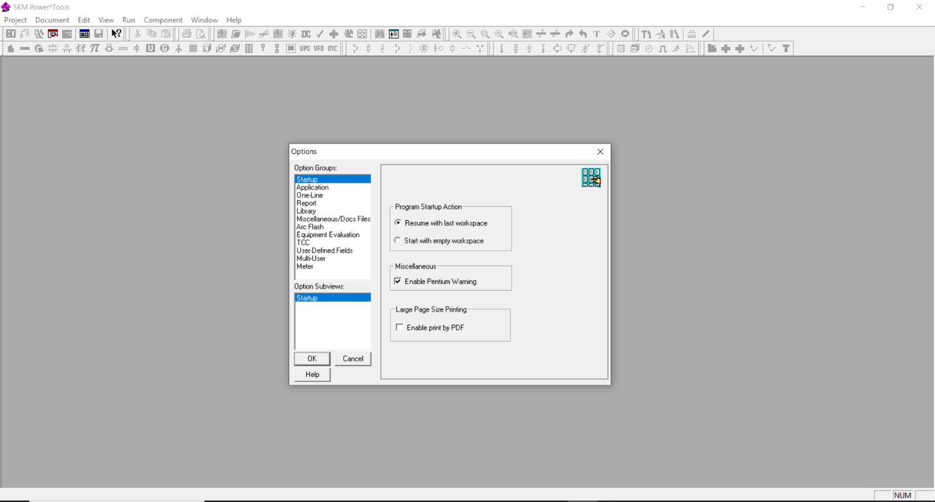Select Application option group
Screen dimensions: 935x502
pyautogui.click(x=333, y=187)
